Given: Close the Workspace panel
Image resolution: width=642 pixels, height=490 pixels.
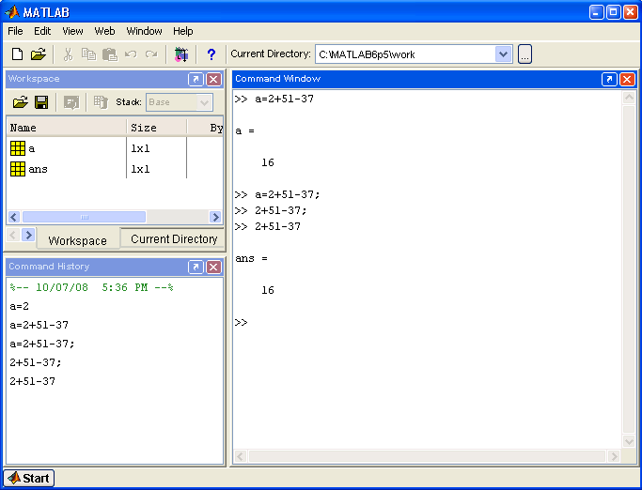Looking at the screenshot, I should [213, 79].
